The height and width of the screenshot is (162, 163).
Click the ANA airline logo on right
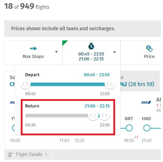point(146,102)
